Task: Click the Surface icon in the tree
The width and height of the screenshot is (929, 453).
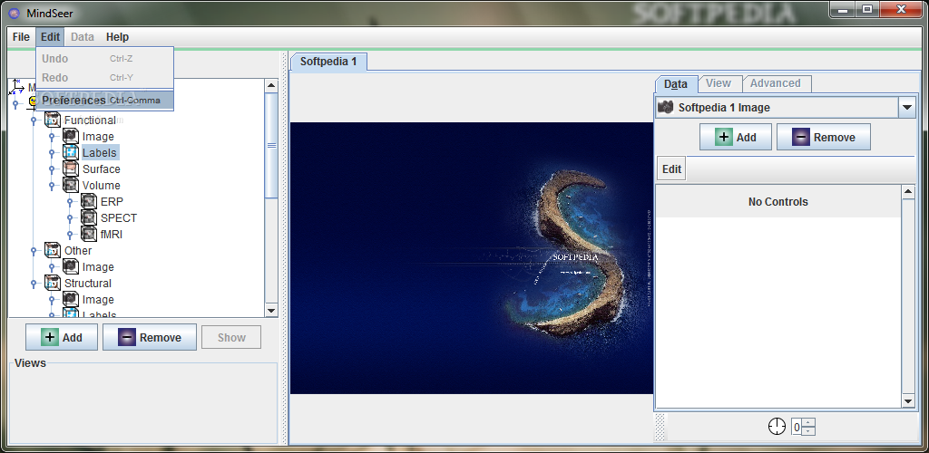Action: tap(71, 169)
